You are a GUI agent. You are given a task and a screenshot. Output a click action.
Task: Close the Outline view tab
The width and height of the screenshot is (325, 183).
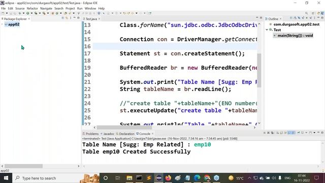(x=281, y=19)
